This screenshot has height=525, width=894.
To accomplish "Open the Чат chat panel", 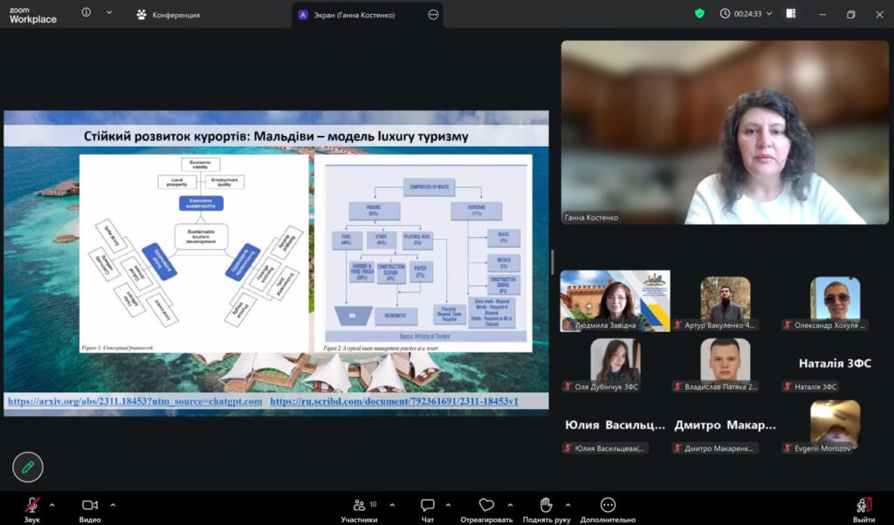I will point(428,505).
